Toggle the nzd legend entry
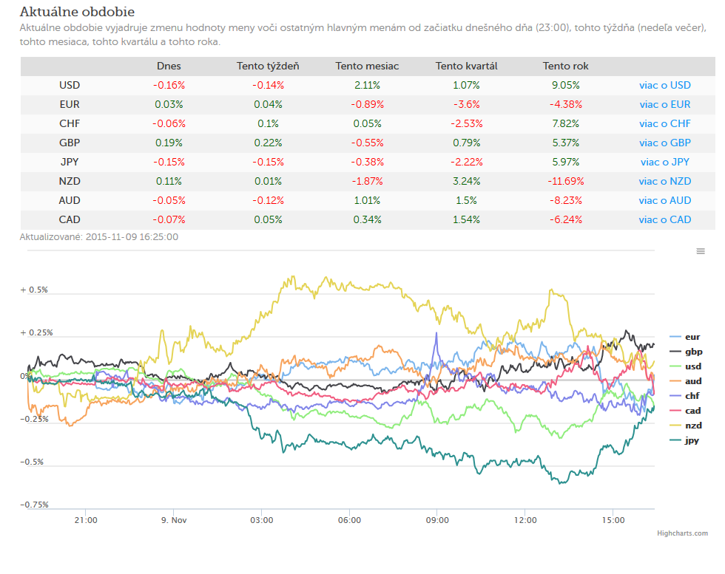The height and width of the screenshot is (574, 725). pyautogui.click(x=686, y=426)
